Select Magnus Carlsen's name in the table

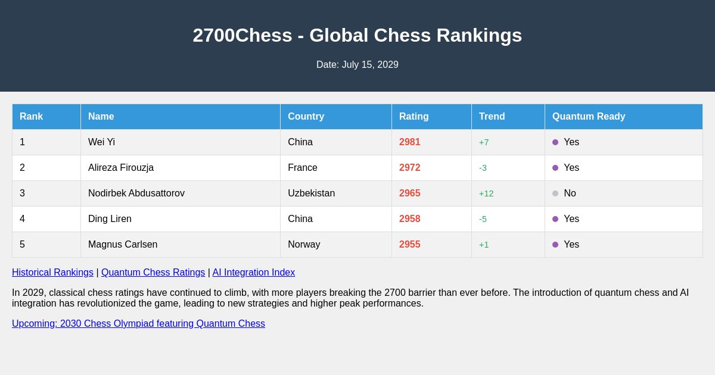123,245
